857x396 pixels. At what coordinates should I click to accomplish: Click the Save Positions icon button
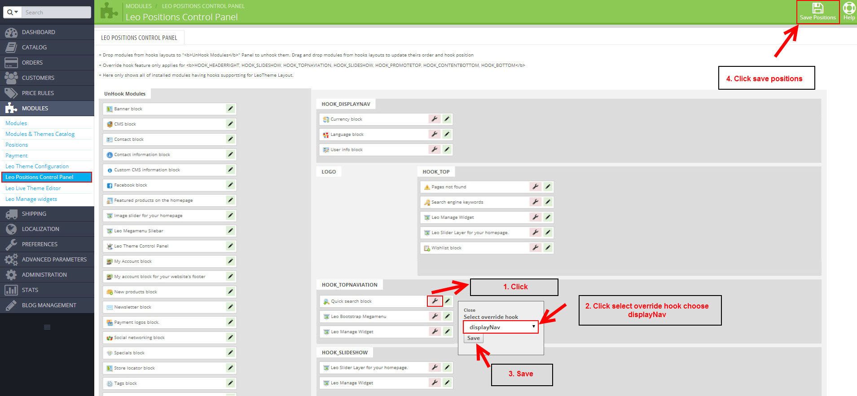(817, 12)
